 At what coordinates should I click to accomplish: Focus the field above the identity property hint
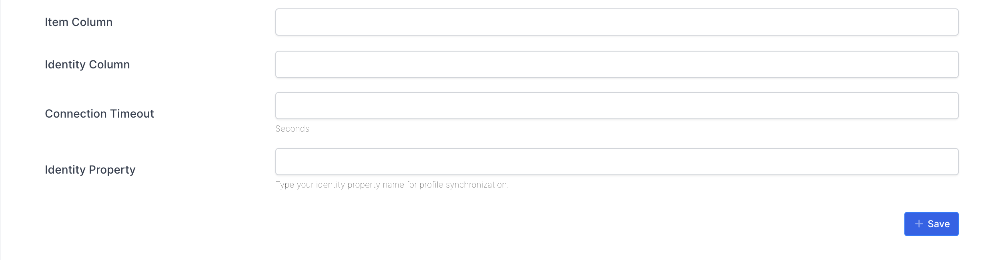[617, 162]
